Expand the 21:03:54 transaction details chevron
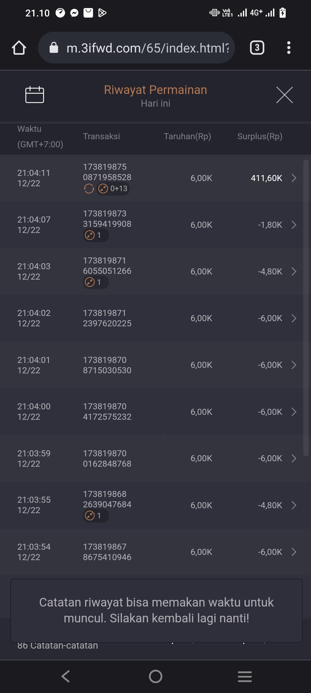Image resolution: width=311 pixels, height=693 pixels. 294,552
